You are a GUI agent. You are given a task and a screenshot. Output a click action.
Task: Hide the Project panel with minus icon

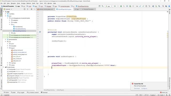34,9
